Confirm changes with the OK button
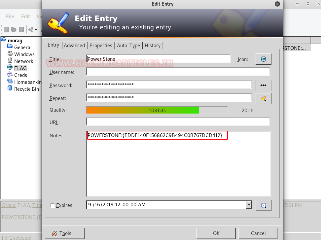The width and height of the screenshot is (321, 240). coord(216,233)
